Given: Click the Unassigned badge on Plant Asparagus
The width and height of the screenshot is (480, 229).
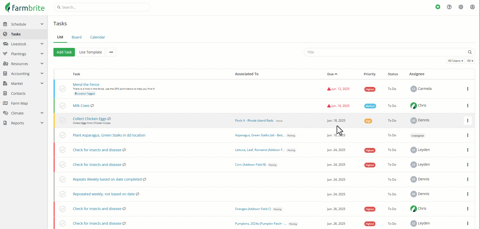Looking at the screenshot, I should (x=417, y=136).
